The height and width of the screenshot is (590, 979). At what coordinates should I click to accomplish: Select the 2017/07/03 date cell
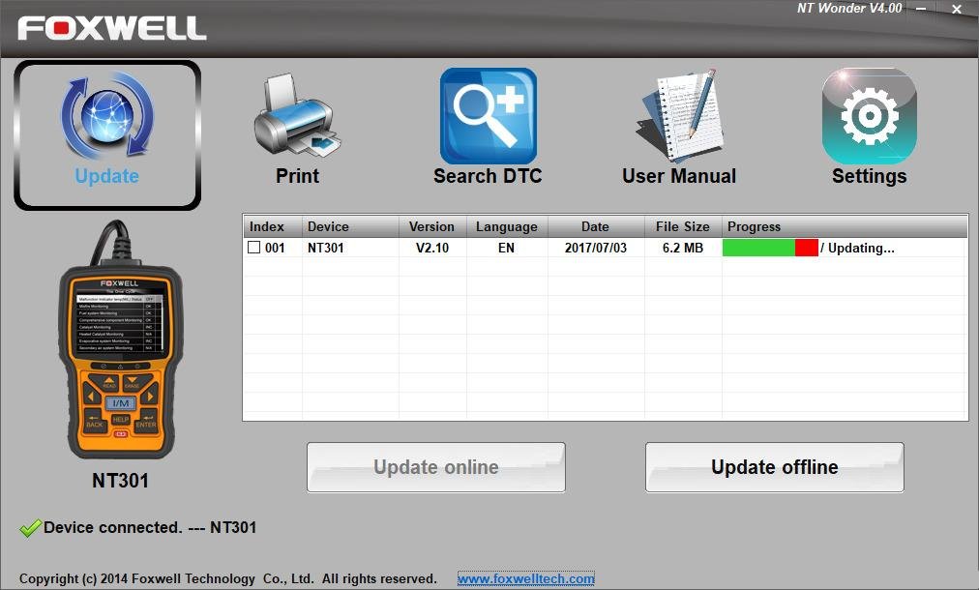tap(596, 248)
